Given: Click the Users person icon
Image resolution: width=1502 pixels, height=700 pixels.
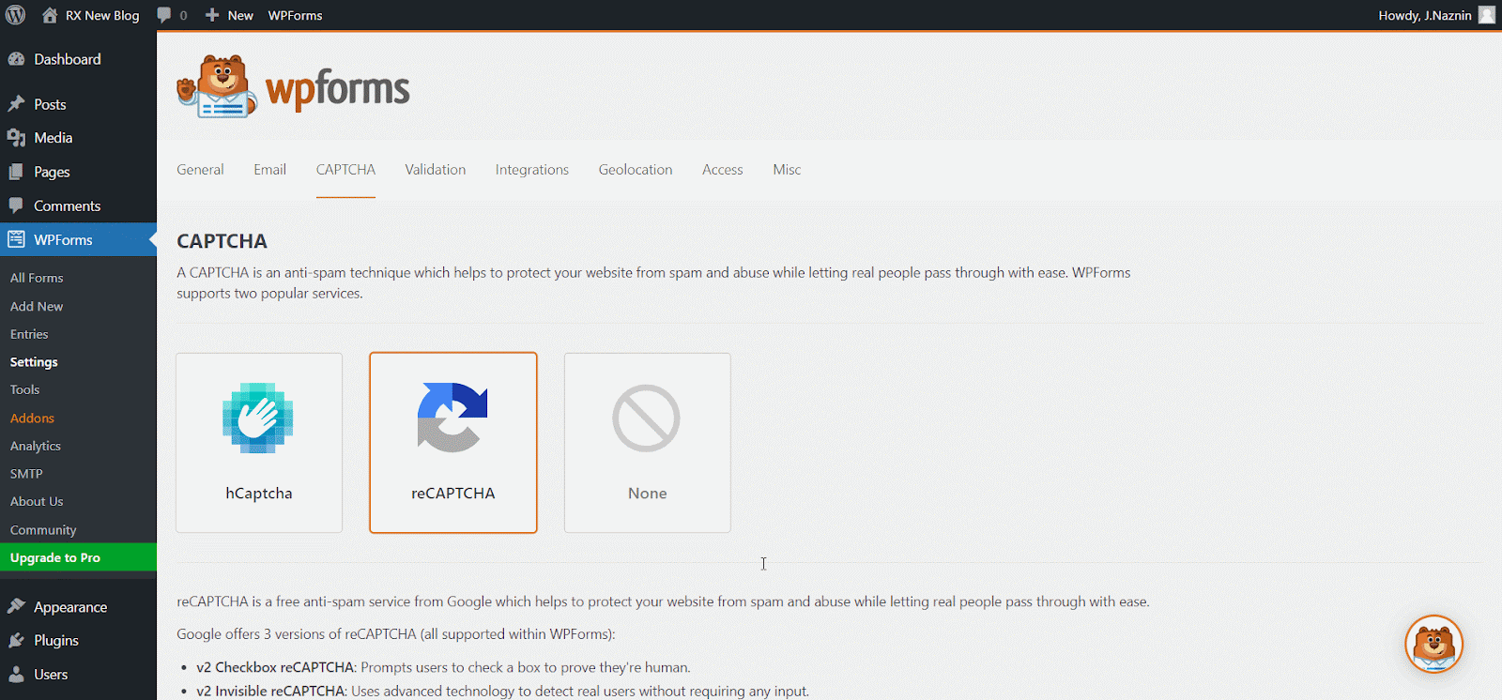Looking at the screenshot, I should (16, 674).
